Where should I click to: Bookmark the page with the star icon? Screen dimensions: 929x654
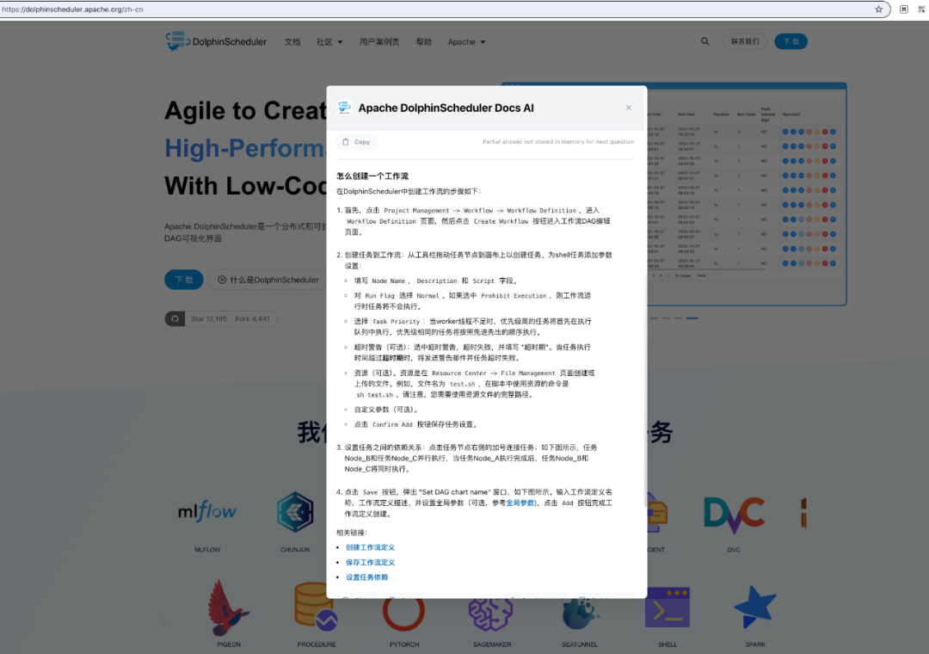[x=878, y=9]
